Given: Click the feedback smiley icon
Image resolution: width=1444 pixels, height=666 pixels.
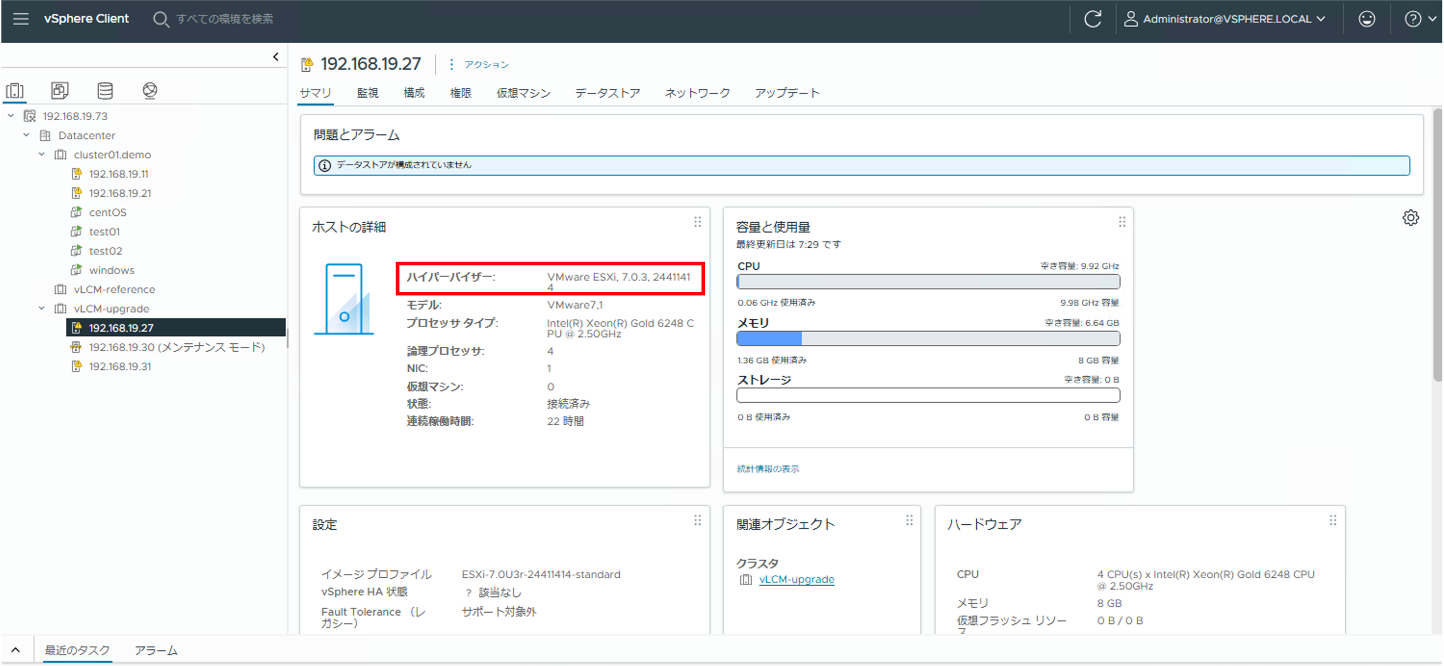Looking at the screenshot, I should (1366, 19).
